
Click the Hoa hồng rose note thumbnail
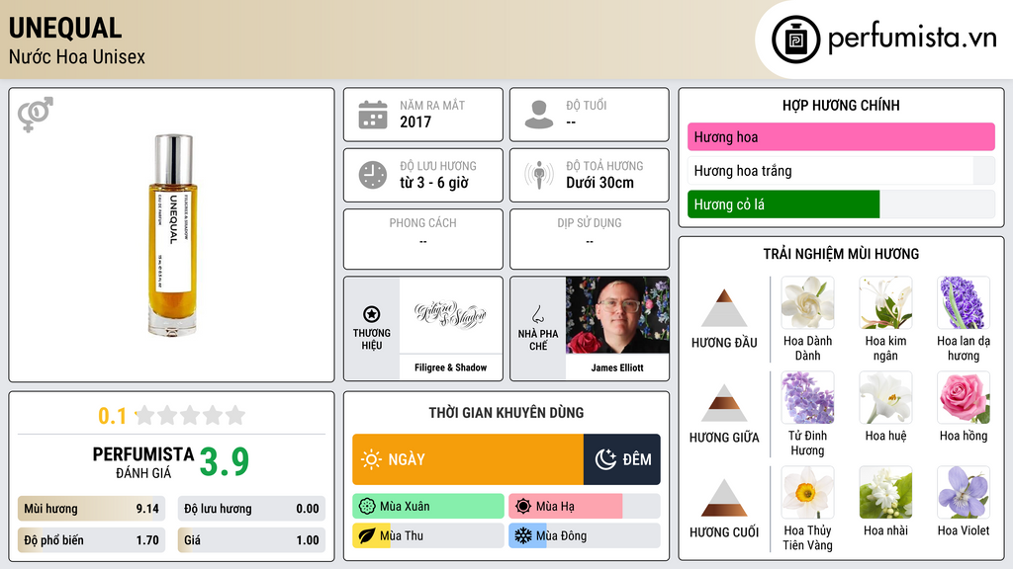964,398
